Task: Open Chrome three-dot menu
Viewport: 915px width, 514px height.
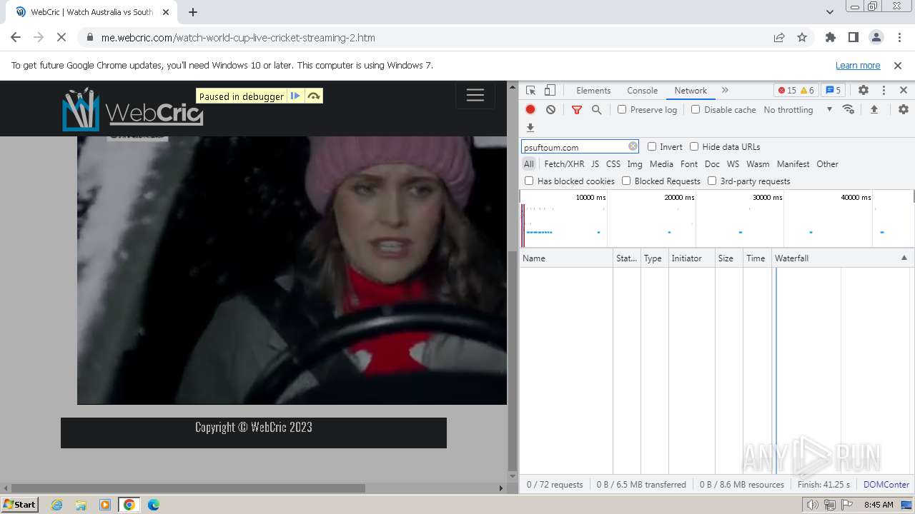Action: click(899, 38)
